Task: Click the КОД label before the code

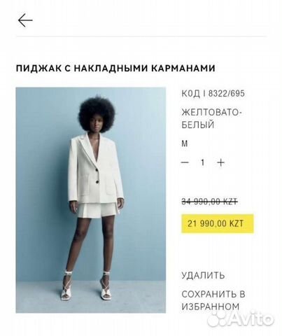Action: (x=191, y=94)
